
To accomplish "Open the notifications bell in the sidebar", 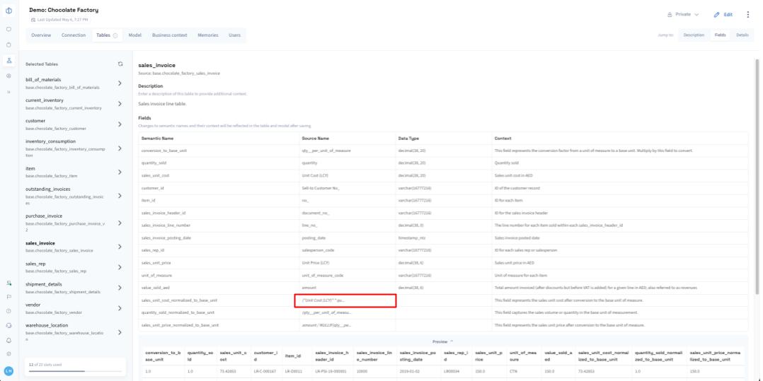I will (8, 339).
